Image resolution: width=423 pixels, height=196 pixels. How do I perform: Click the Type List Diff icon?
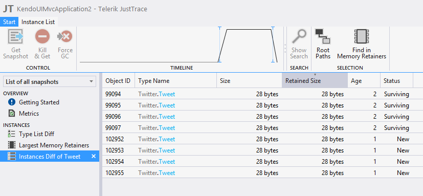12,134
